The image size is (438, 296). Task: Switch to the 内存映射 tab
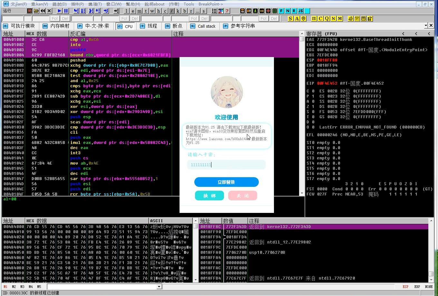(56, 26)
